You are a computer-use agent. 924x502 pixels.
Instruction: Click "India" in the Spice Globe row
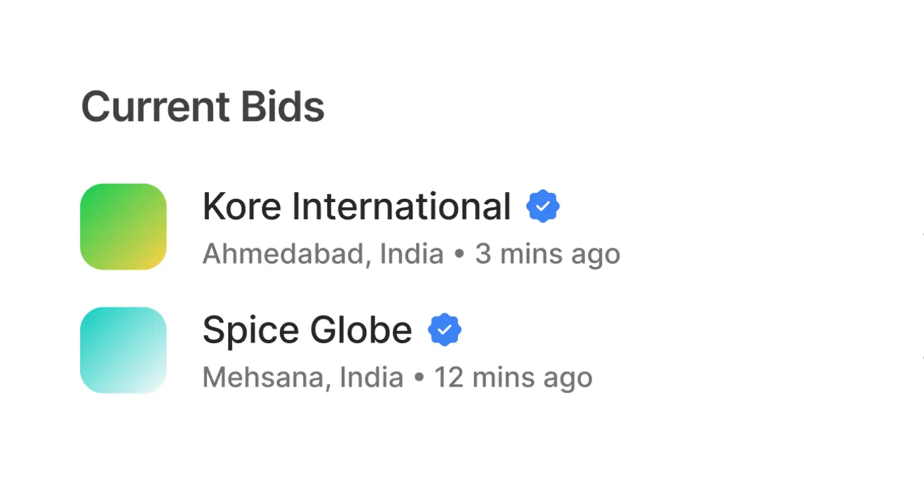click(x=371, y=377)
